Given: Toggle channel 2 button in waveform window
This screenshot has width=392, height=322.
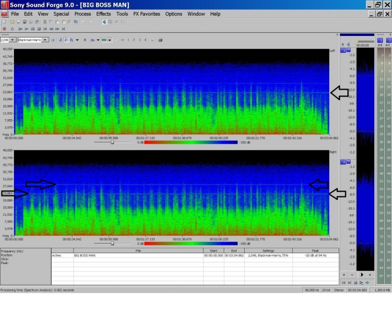Looking at the screenshot, I should 343,162.
